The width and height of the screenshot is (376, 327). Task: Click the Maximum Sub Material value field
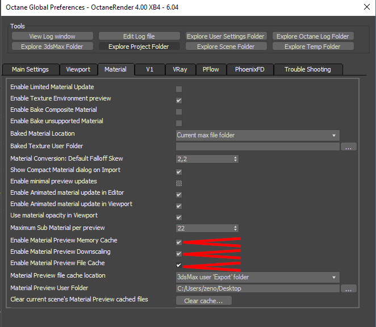click(x=204, y=228)
